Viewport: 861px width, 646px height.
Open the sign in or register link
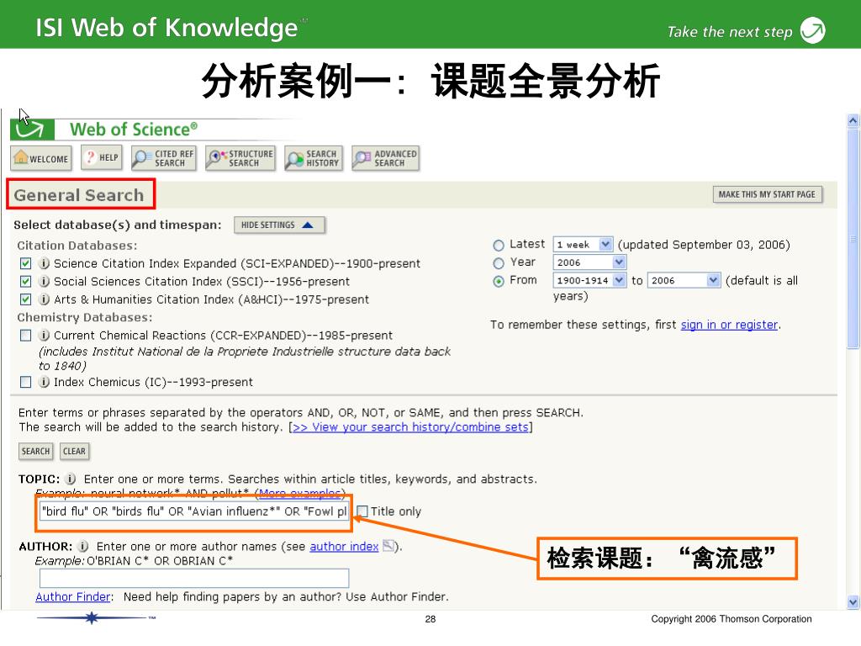[x=729, y=326]
